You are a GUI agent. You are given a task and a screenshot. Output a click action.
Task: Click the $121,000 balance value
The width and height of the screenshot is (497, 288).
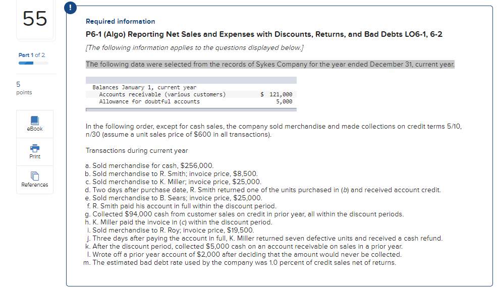point(277,94)
